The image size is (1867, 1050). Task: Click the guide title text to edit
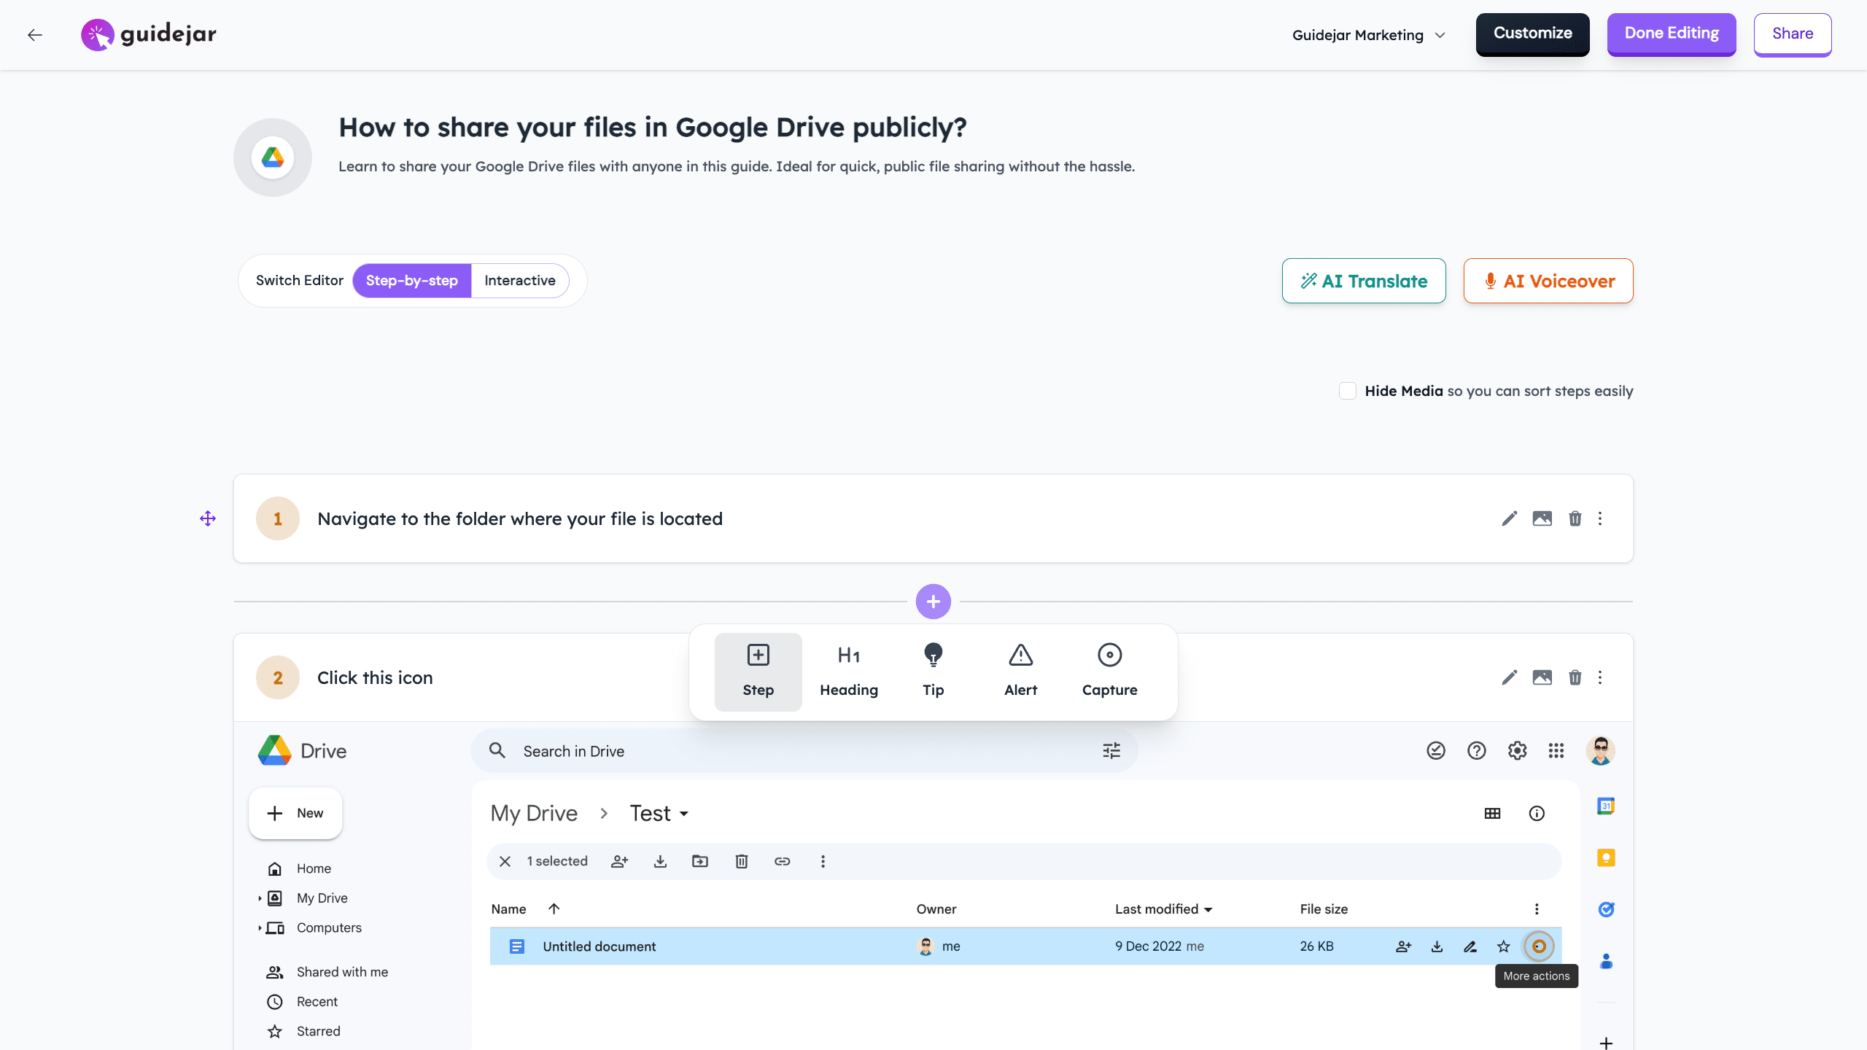point(652,128)
